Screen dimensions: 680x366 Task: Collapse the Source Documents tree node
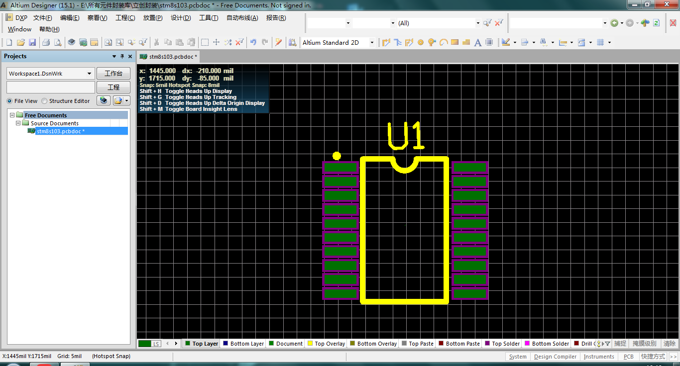(x=18, y=123)
